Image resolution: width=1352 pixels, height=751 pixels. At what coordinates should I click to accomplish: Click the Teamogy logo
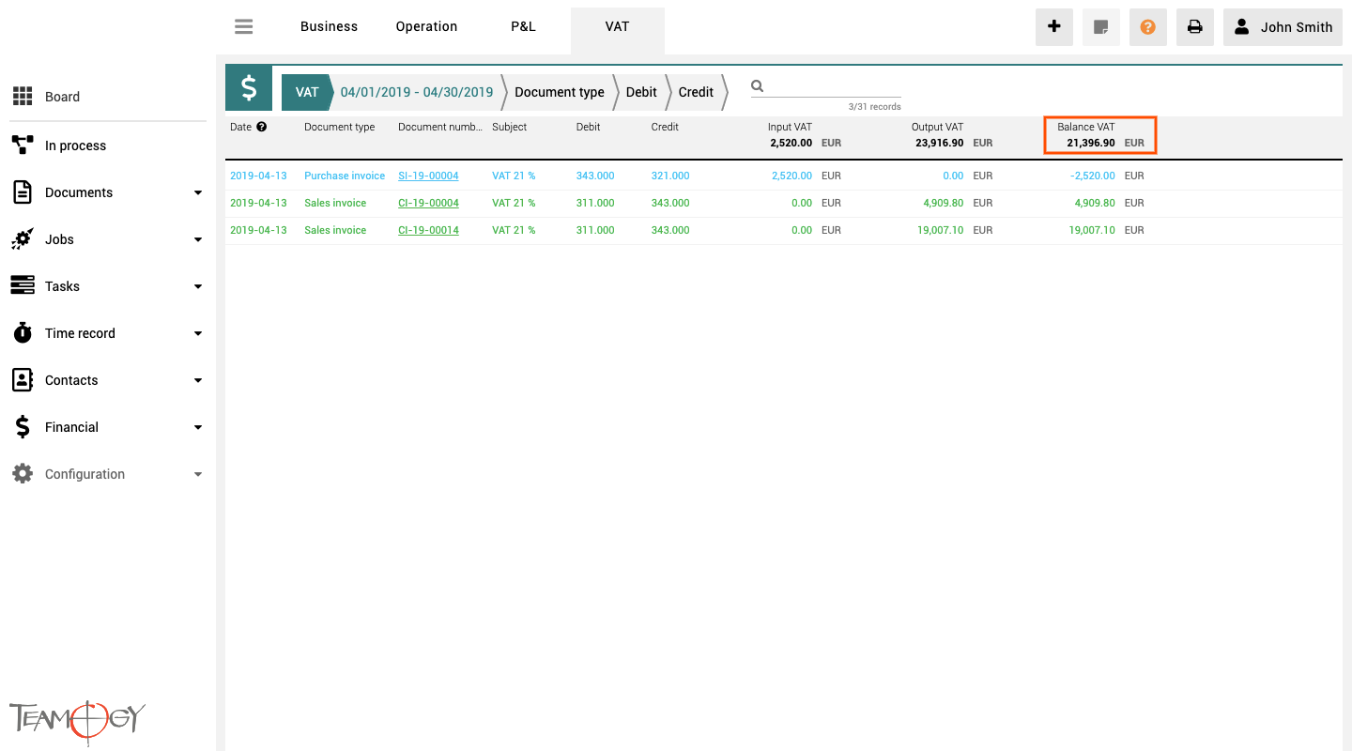[78, 721]
